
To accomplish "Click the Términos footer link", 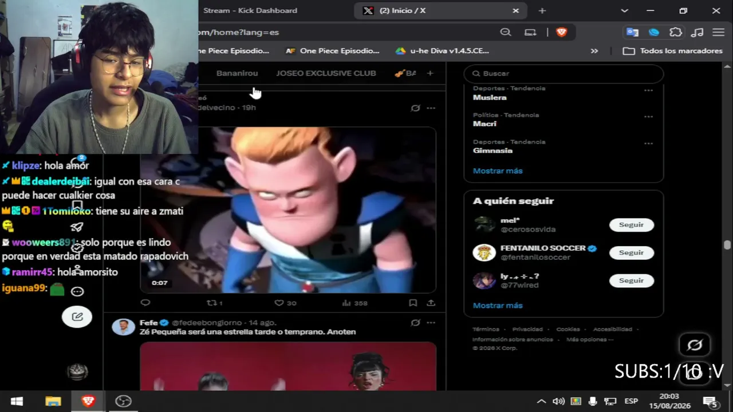I will [x=486, y=329].
